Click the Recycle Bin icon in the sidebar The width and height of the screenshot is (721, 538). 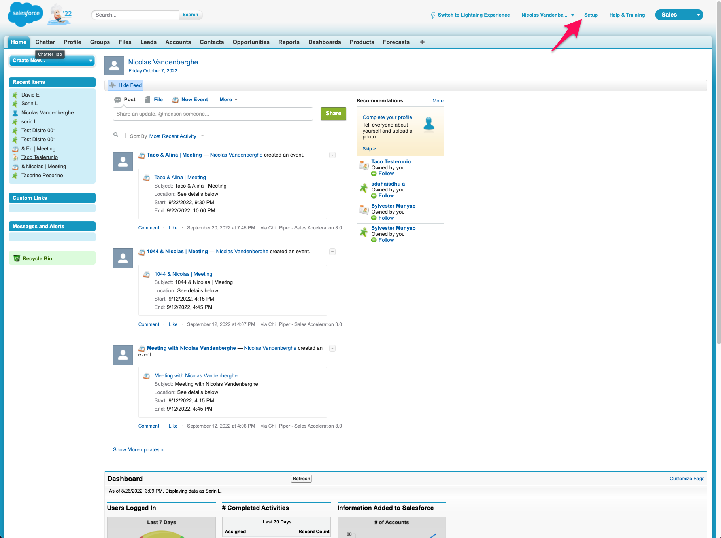coord(17,258)
